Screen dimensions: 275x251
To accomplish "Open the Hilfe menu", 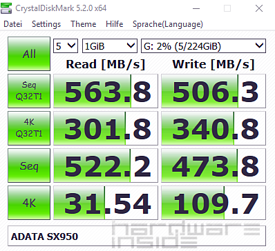I will (x=115, y=24).
